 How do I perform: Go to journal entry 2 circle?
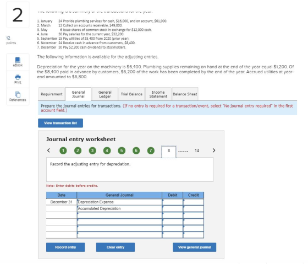click(78, 150)
